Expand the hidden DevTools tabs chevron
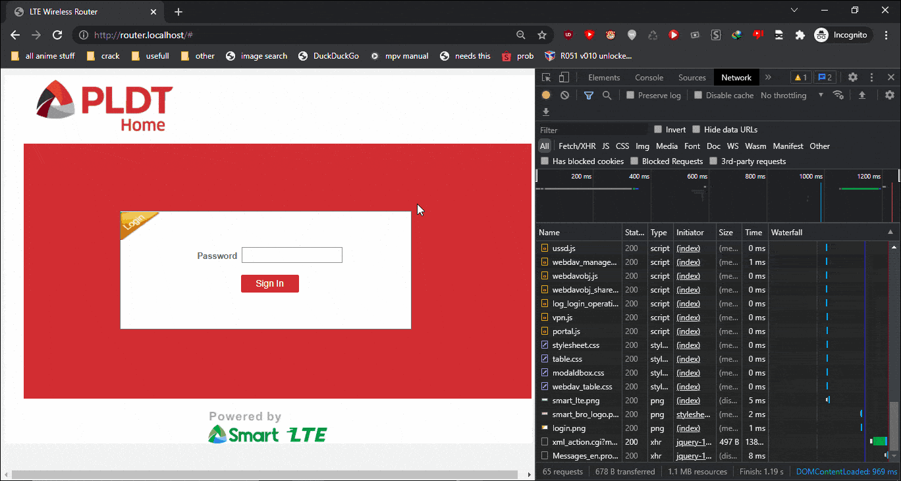The width and height of the screenshot is (901, 481). [768, 78]
